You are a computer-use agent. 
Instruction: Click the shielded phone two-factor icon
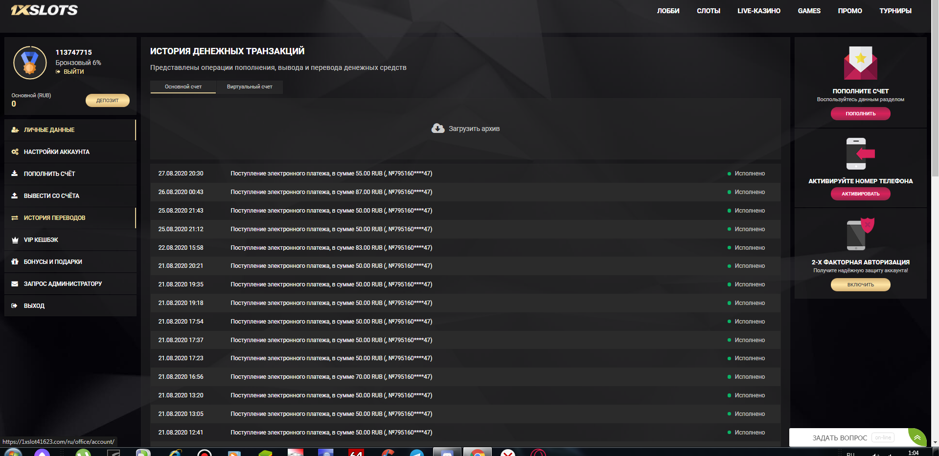(860, 234)
